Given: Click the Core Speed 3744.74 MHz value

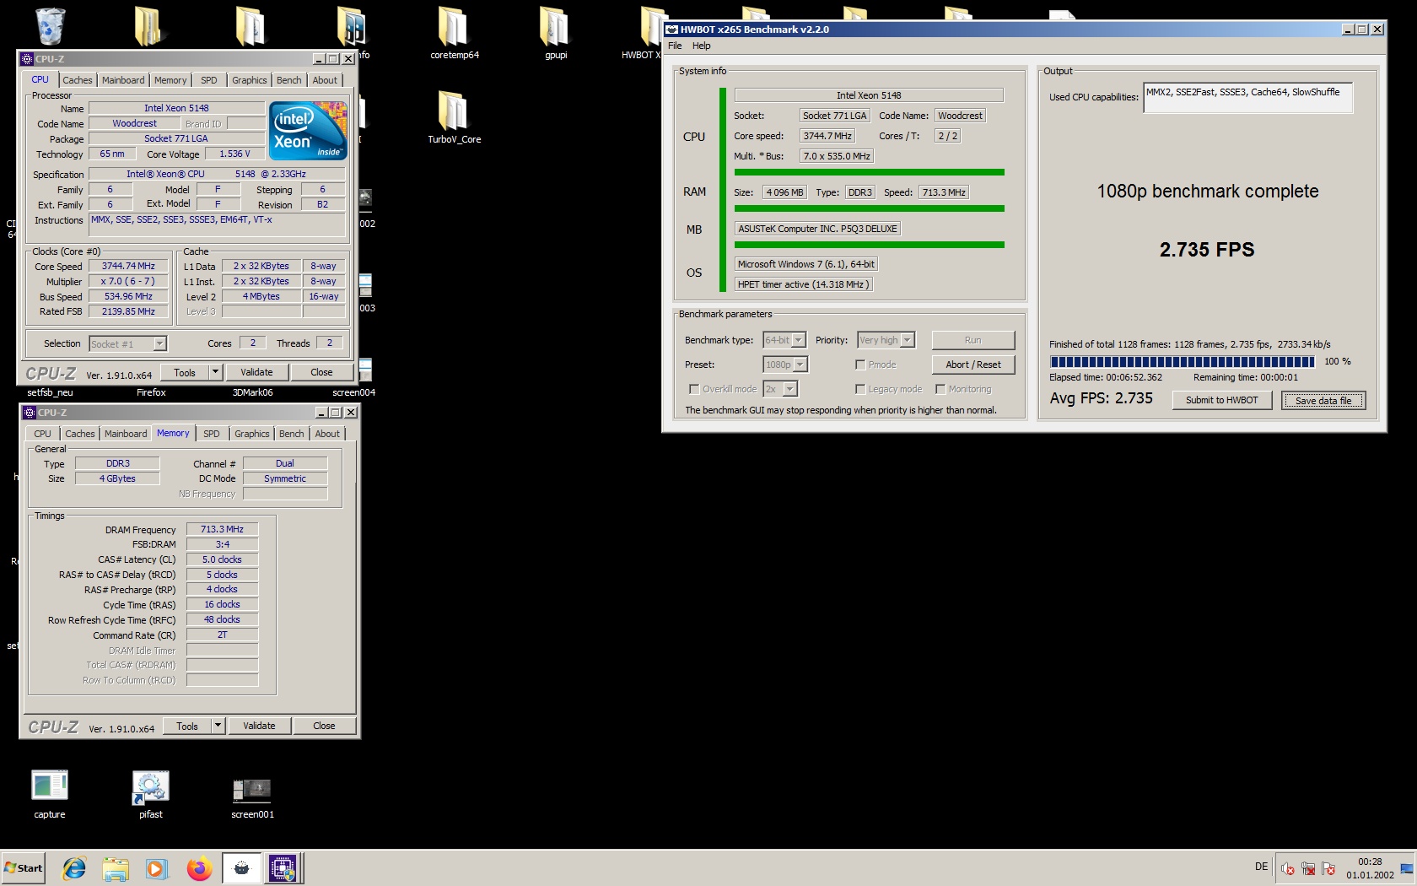Looking at the screenshot, I should pyautogui.click(x=129, y=266).
